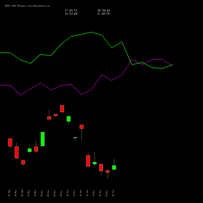
Task: Click the green candle above 10 Jun
Action: (x=69, y=119)
